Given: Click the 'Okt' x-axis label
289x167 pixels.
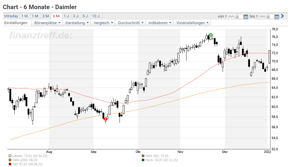Looking at the screenshot, I should click(138, 152).
